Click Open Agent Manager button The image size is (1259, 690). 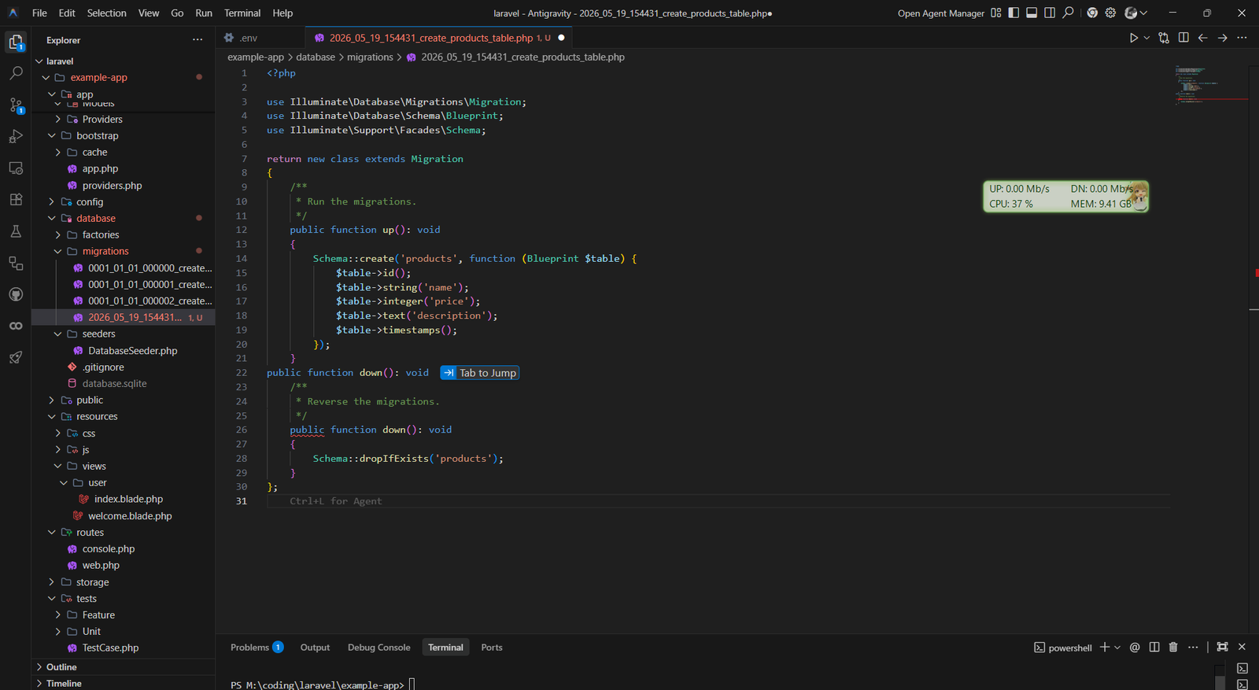(940, 13)
